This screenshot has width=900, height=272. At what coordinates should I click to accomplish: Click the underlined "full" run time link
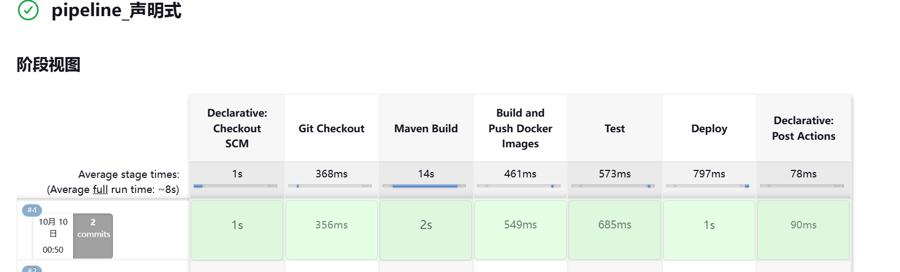click(x=100, y=189)
